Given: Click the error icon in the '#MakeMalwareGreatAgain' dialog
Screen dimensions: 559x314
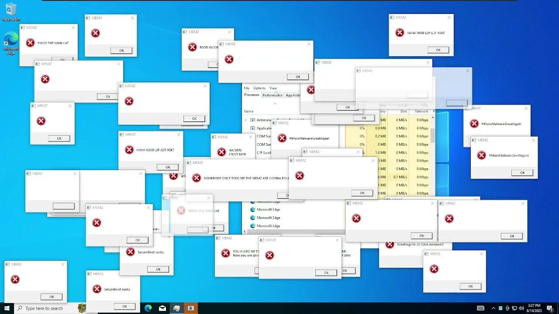Looking at the screenshot, I should pos(483,155).
